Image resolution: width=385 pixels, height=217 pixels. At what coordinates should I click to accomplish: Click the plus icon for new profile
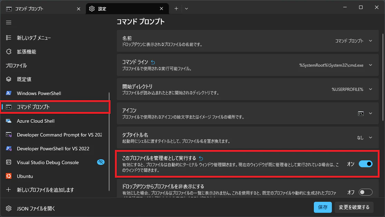point(9,190)
